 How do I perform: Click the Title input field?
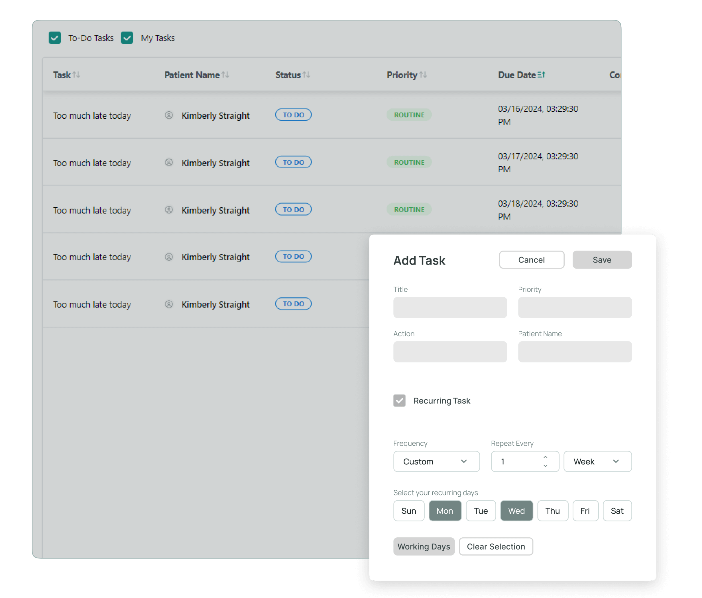(450, 307)
